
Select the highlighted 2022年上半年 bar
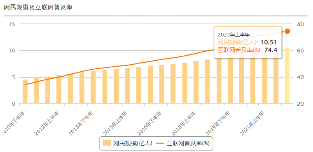[x=287, y=76]
